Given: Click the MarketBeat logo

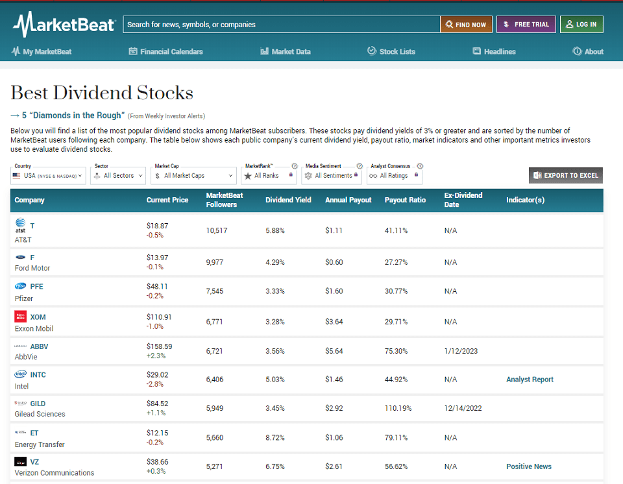Looking at the screenshot, I should [64, 24].
